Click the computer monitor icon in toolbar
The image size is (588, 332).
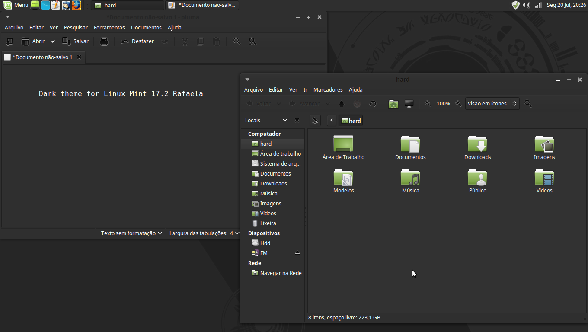[x=409, y=104]
